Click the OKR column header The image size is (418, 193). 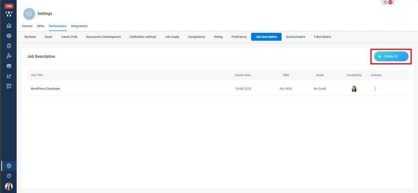[286, 75]
